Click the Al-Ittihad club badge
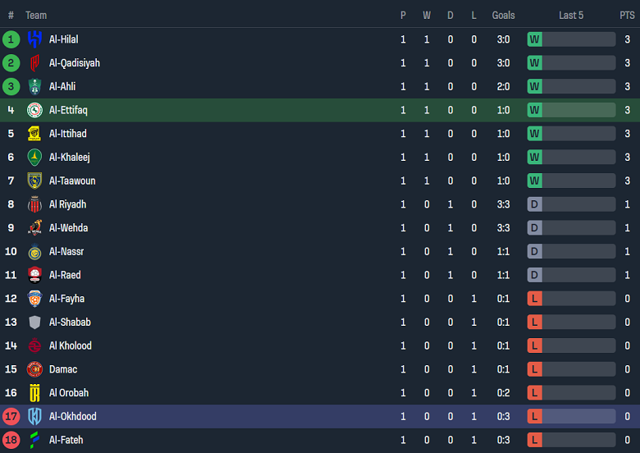 click(x=34, y=134)
